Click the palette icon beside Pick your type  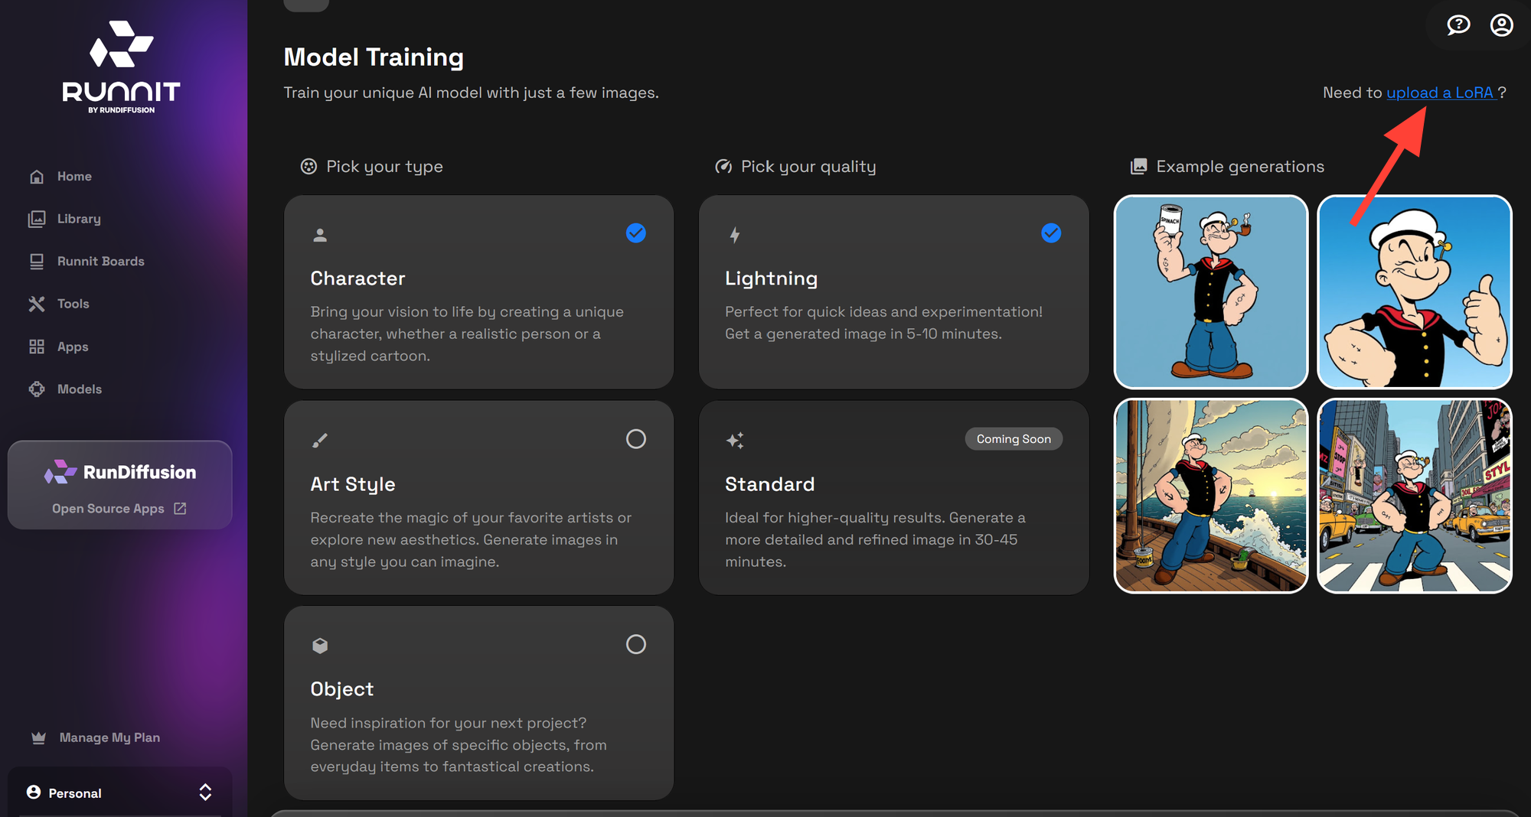click(308, 167)
